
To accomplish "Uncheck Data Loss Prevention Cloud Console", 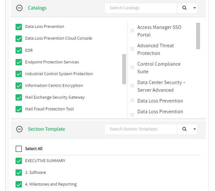I will pyautogui.click(x=19, y=39).
